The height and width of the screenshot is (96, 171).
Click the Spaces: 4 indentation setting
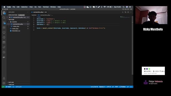click(x=102, y=87)
